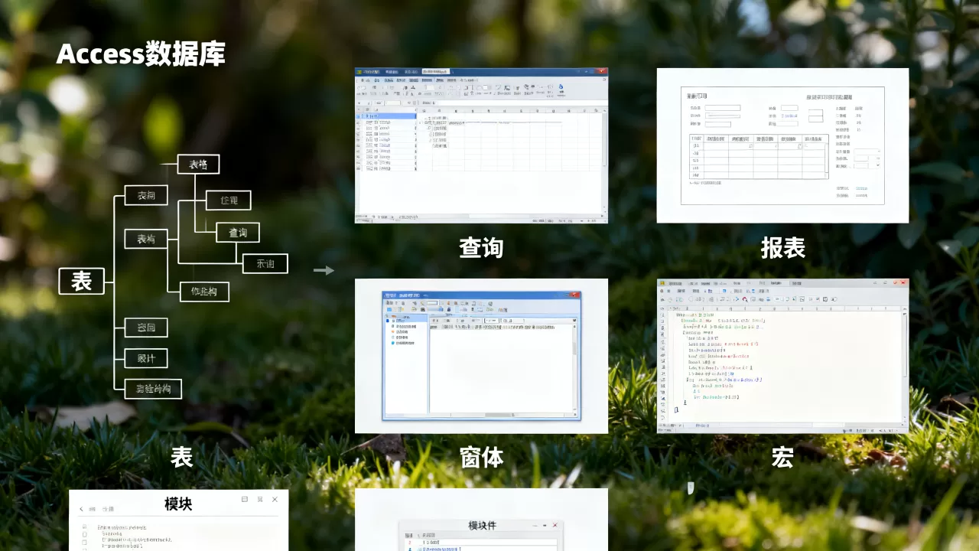This screenshot has height=551, width=979.
Task: Close the 模块件 dialog
Action: [555, 526]
